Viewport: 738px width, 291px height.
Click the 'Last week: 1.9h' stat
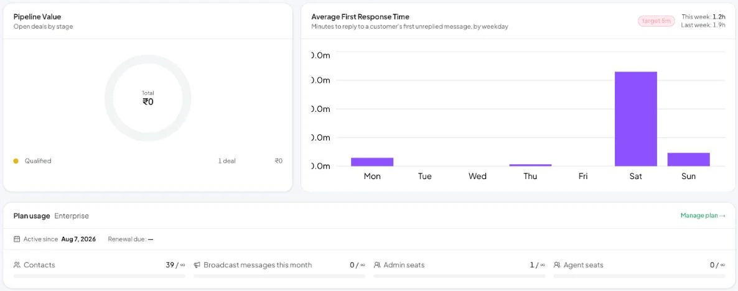703,25
